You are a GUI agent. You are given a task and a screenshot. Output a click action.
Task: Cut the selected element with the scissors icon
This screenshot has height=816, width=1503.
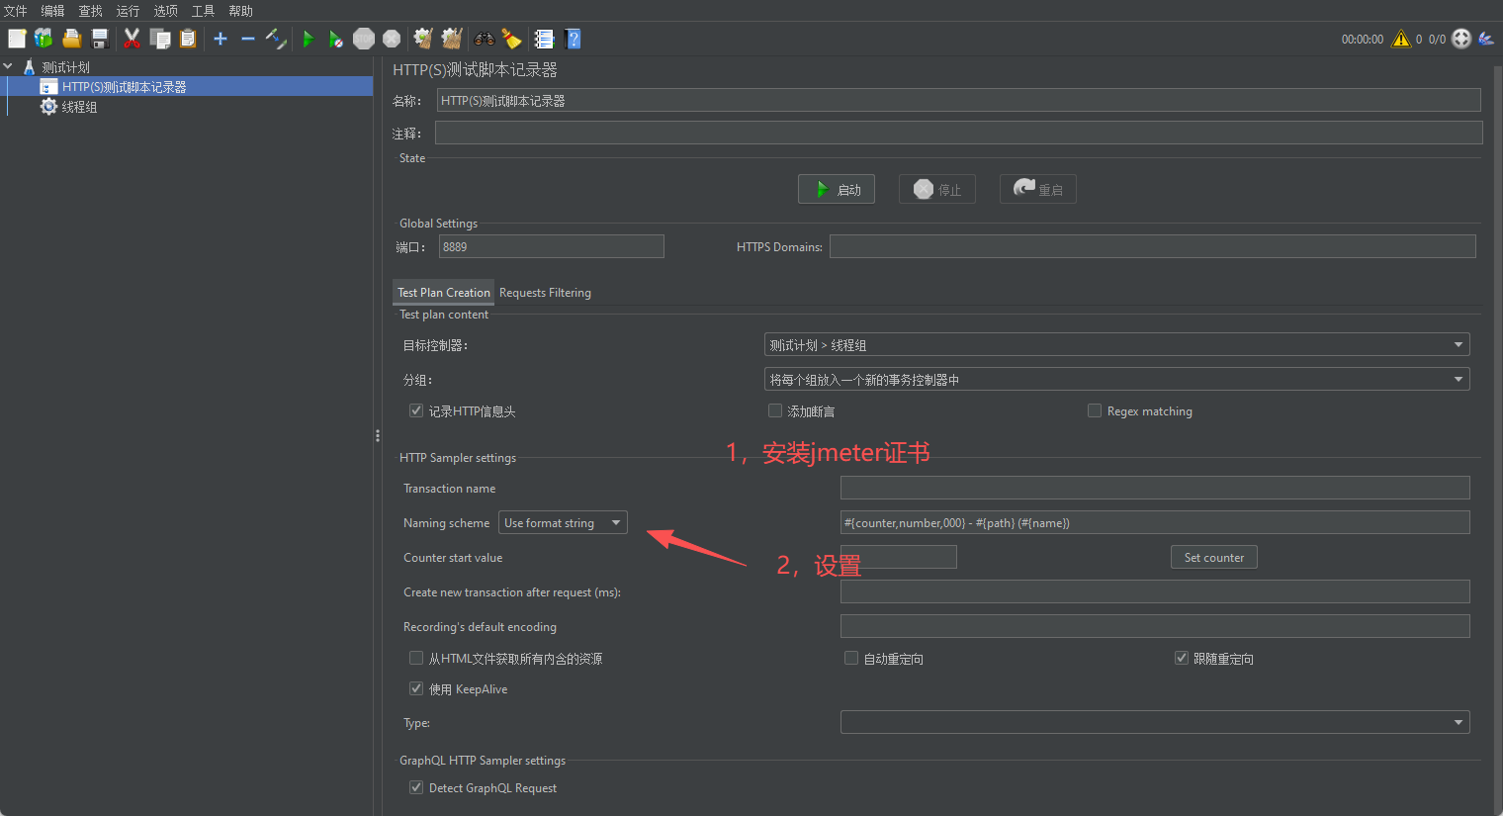click(132, 39)
